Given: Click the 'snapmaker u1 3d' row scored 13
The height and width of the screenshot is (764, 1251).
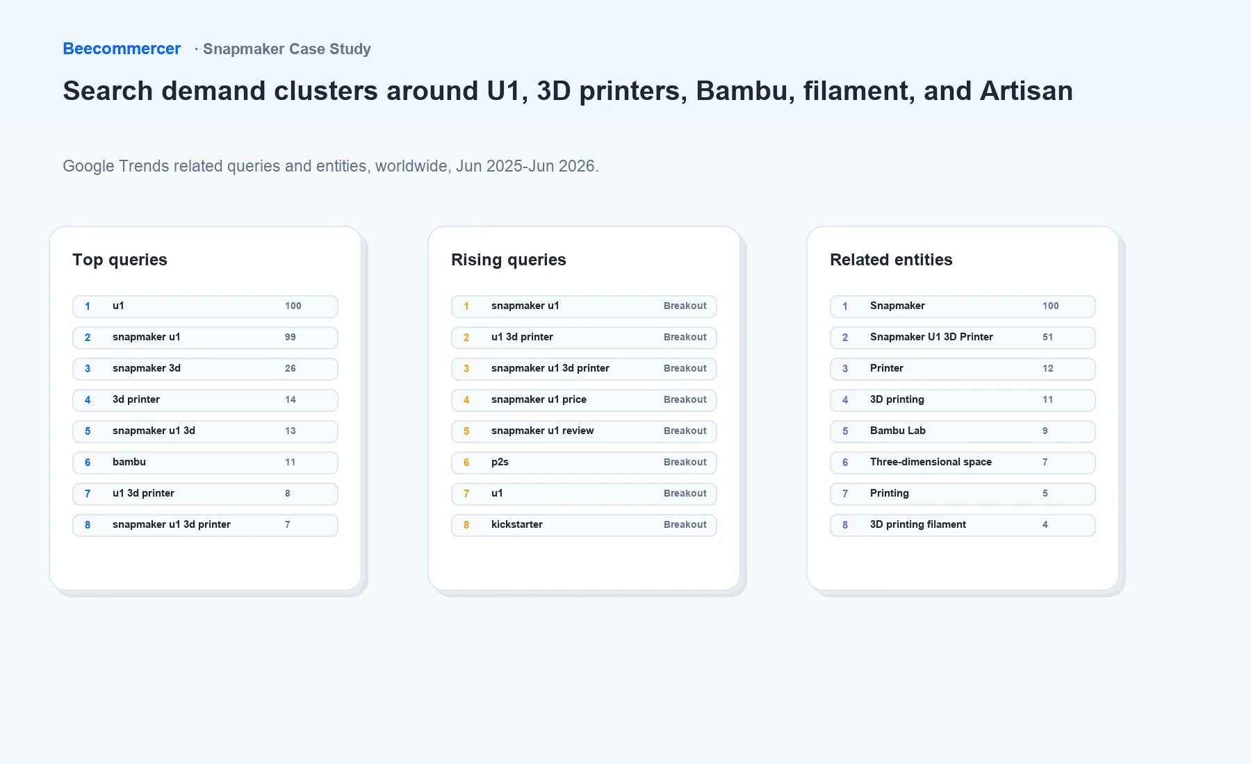Looking at the screenshot, I should click(205, 431).
